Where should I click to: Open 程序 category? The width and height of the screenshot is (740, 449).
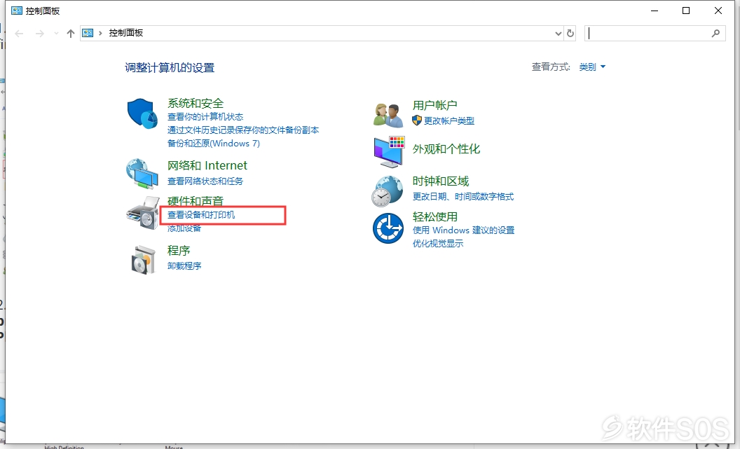click(179, 251)
